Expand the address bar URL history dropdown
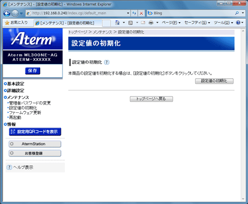 click(x=128, y=13)
